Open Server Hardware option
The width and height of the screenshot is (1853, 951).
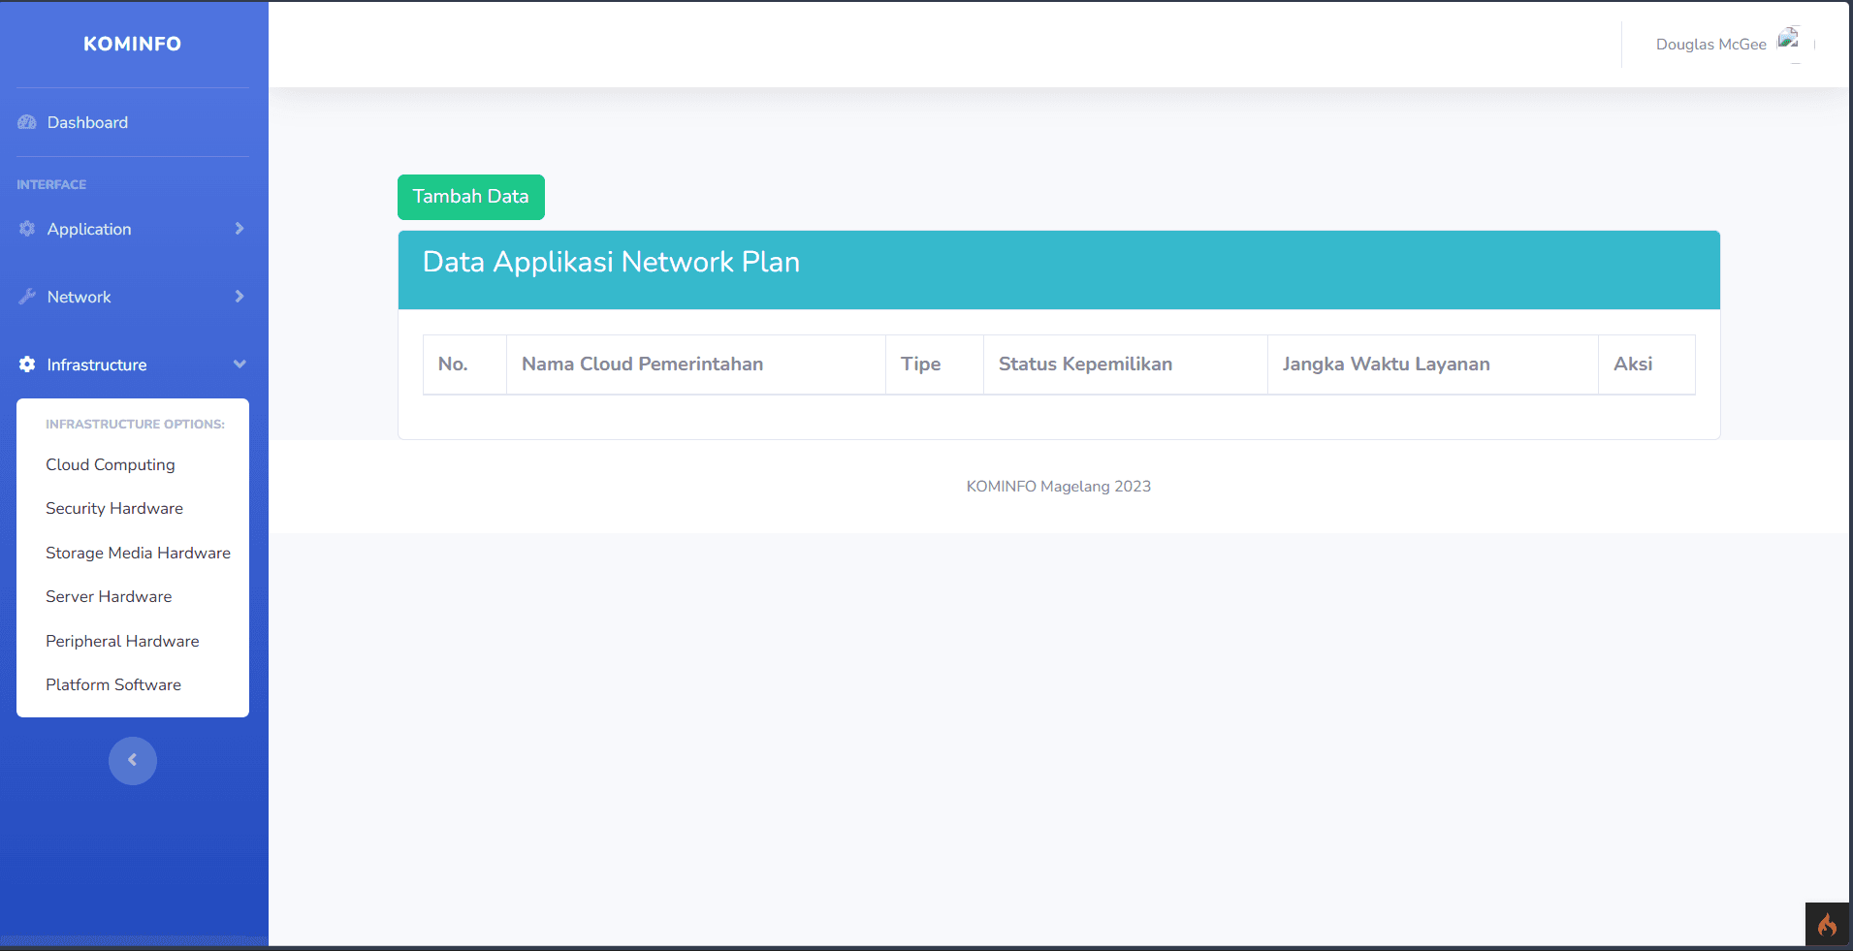[x=109, y=596]
